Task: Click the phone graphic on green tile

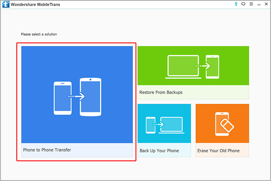Action: (x=212, y=67)
